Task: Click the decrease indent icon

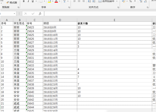Action: [89, 1]
